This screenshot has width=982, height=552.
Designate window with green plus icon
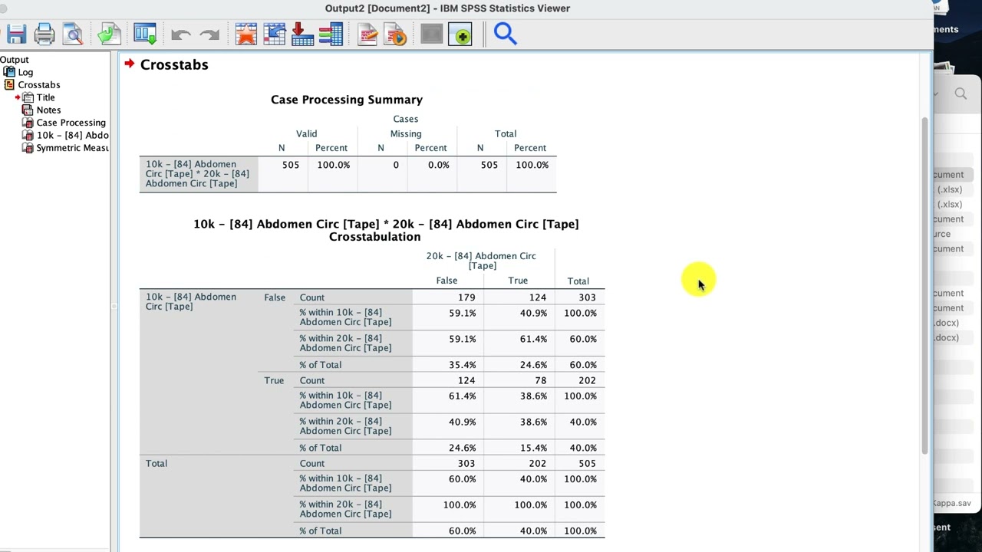460,34
